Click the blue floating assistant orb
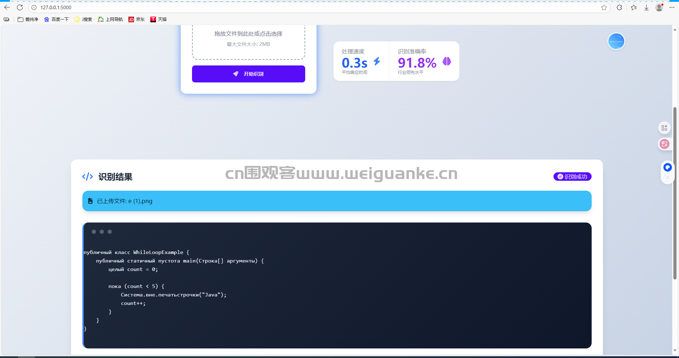The width and height of the screenshot is (679, 358). [x=616, y=41]
